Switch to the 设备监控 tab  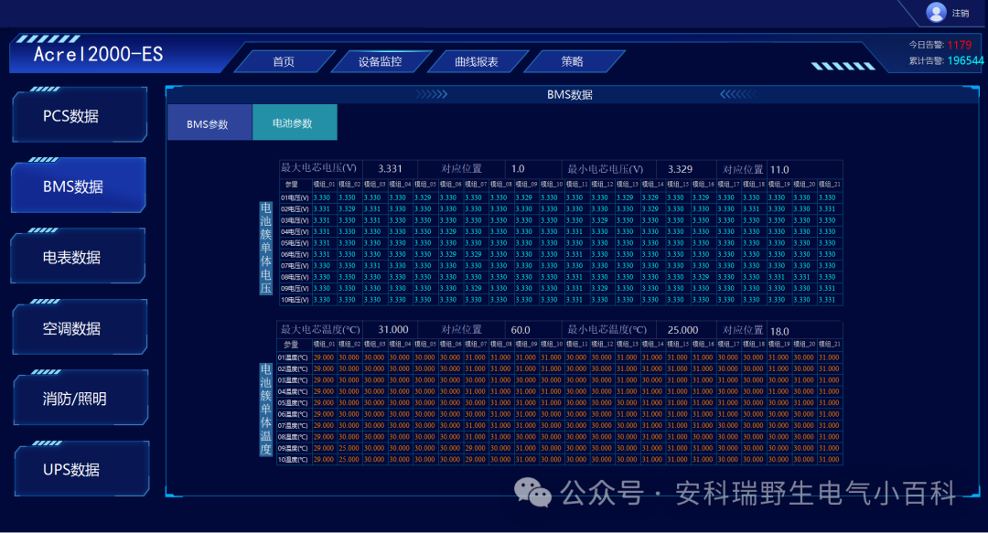coord(380,62)
